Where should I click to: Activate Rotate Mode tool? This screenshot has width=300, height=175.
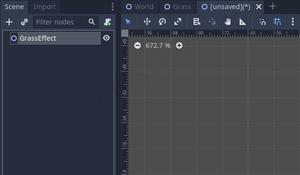pos(162,22)
